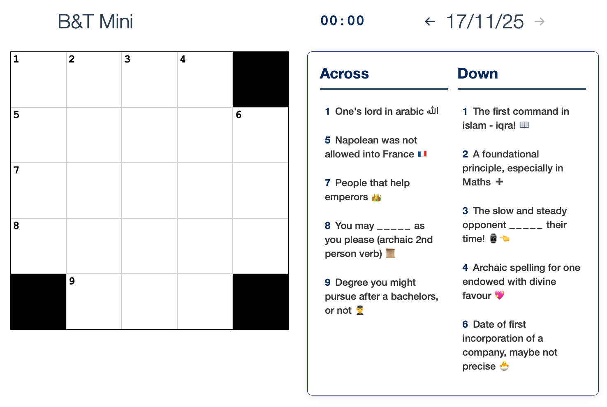
Task: Advance to the next puzzle via right arrow
Action: [x=540, y=21]
